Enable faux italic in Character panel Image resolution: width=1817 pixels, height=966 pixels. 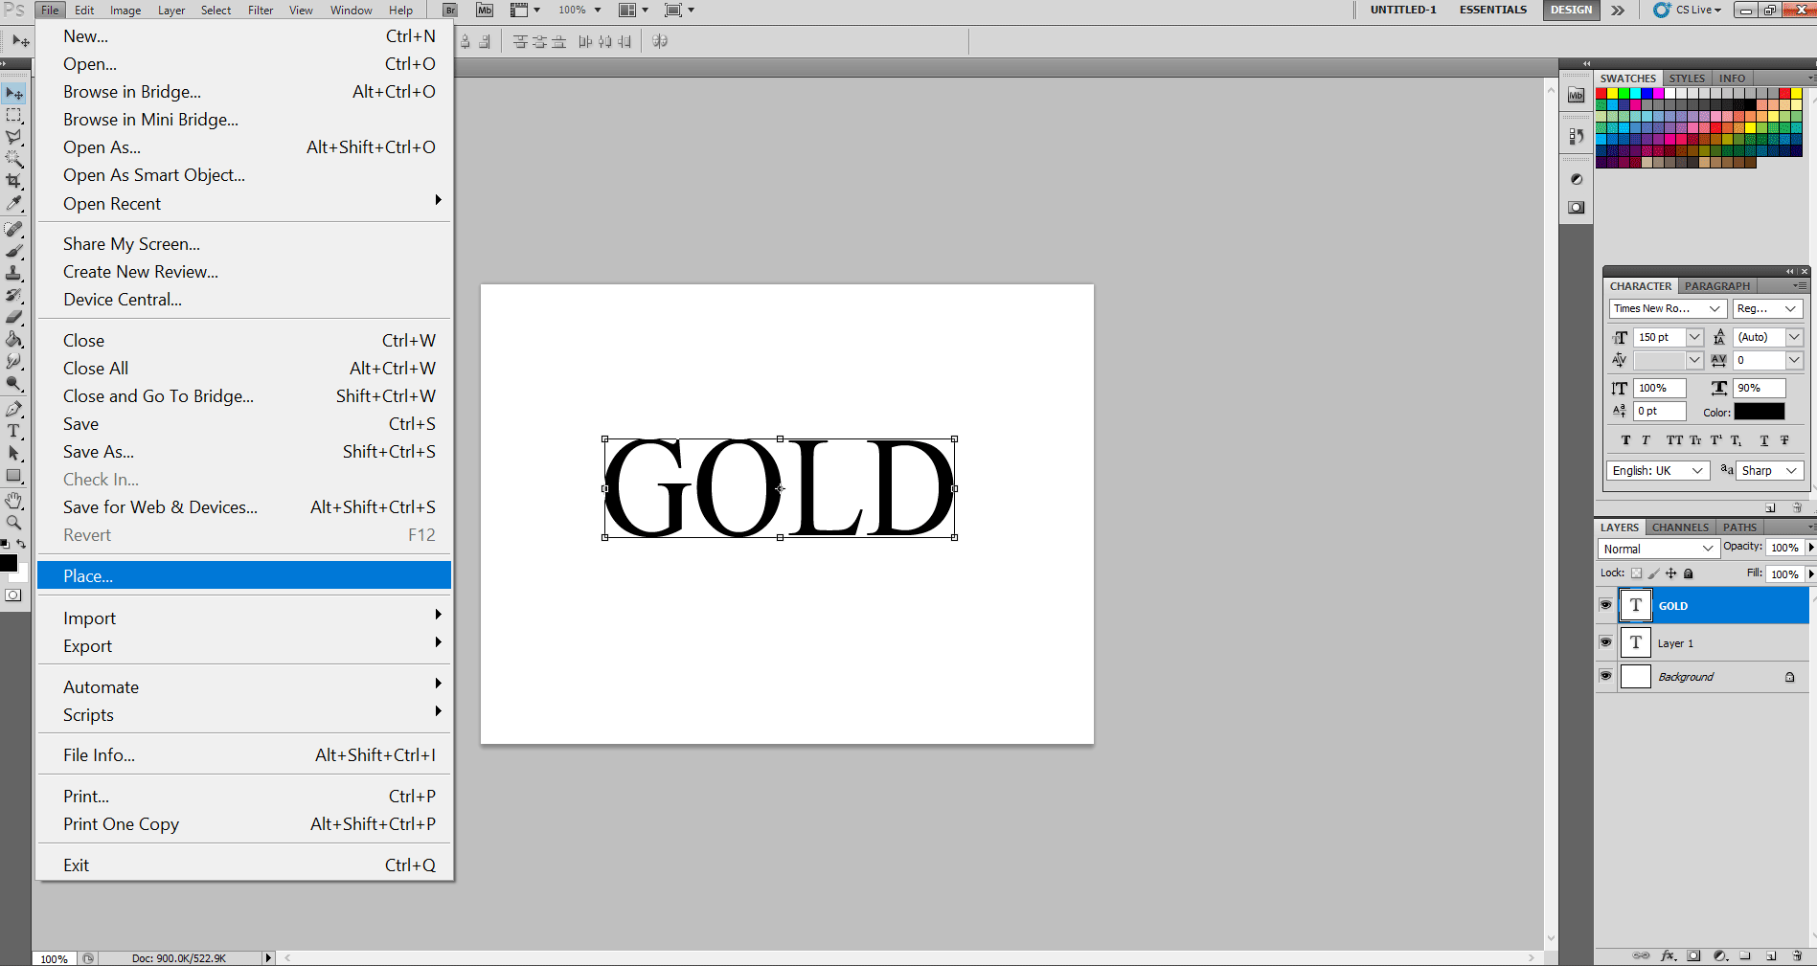pos(1646,440)
